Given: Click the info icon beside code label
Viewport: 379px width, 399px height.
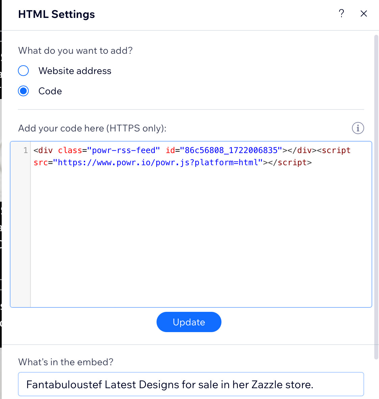Looking at the screenshot, I should click(x=358, y=128).
